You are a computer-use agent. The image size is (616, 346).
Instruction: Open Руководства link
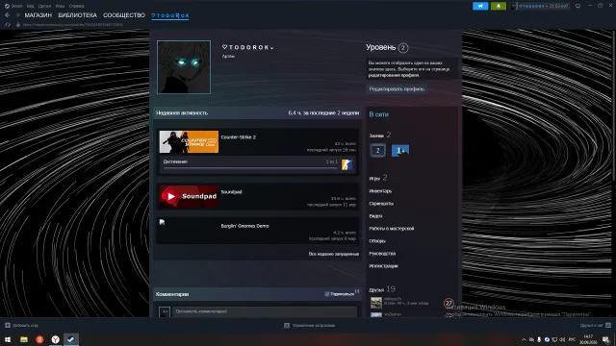[x=382, y=254]
